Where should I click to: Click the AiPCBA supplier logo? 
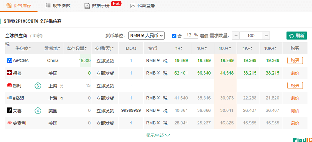10,61
